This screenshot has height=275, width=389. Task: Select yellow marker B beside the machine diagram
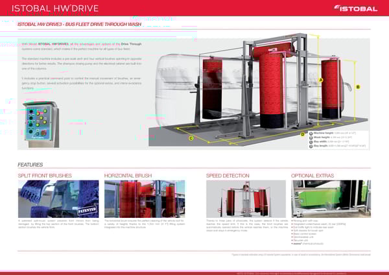point(357,86)
